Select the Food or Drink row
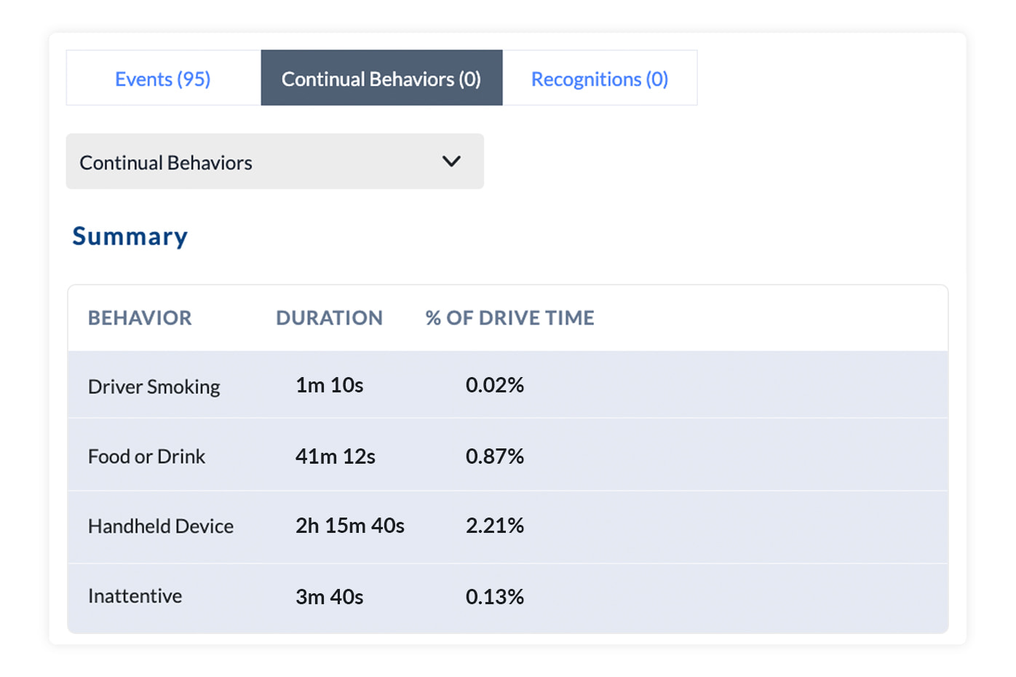This screenshot has height=677, width=1016. [146, 456]
